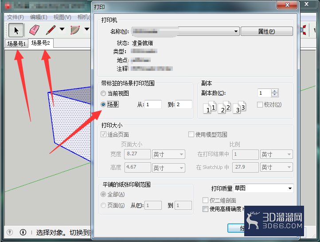Select the 场景 radio button
Screen dimensions: 320x242
103,104
